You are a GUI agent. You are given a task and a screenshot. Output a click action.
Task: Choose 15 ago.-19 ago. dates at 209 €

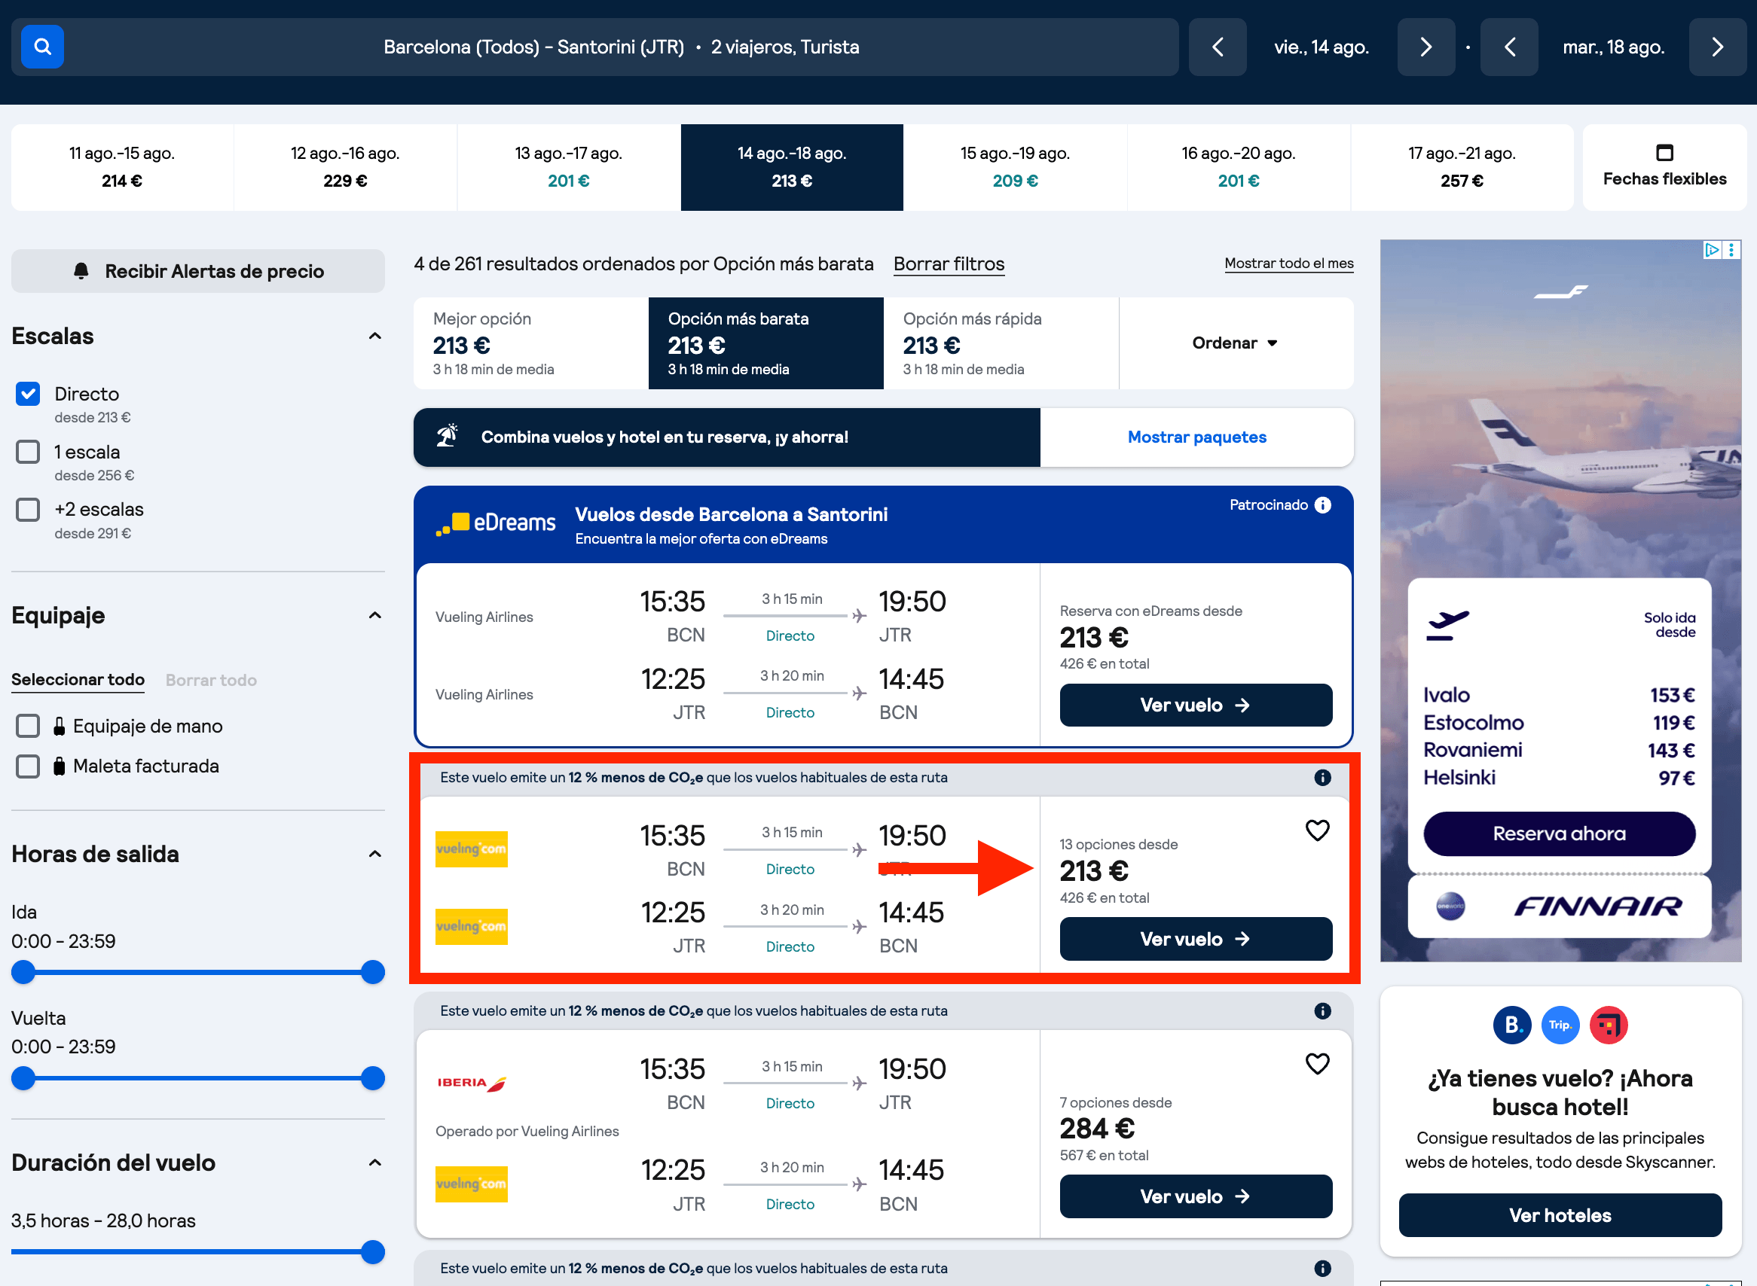click(1015, 166)
